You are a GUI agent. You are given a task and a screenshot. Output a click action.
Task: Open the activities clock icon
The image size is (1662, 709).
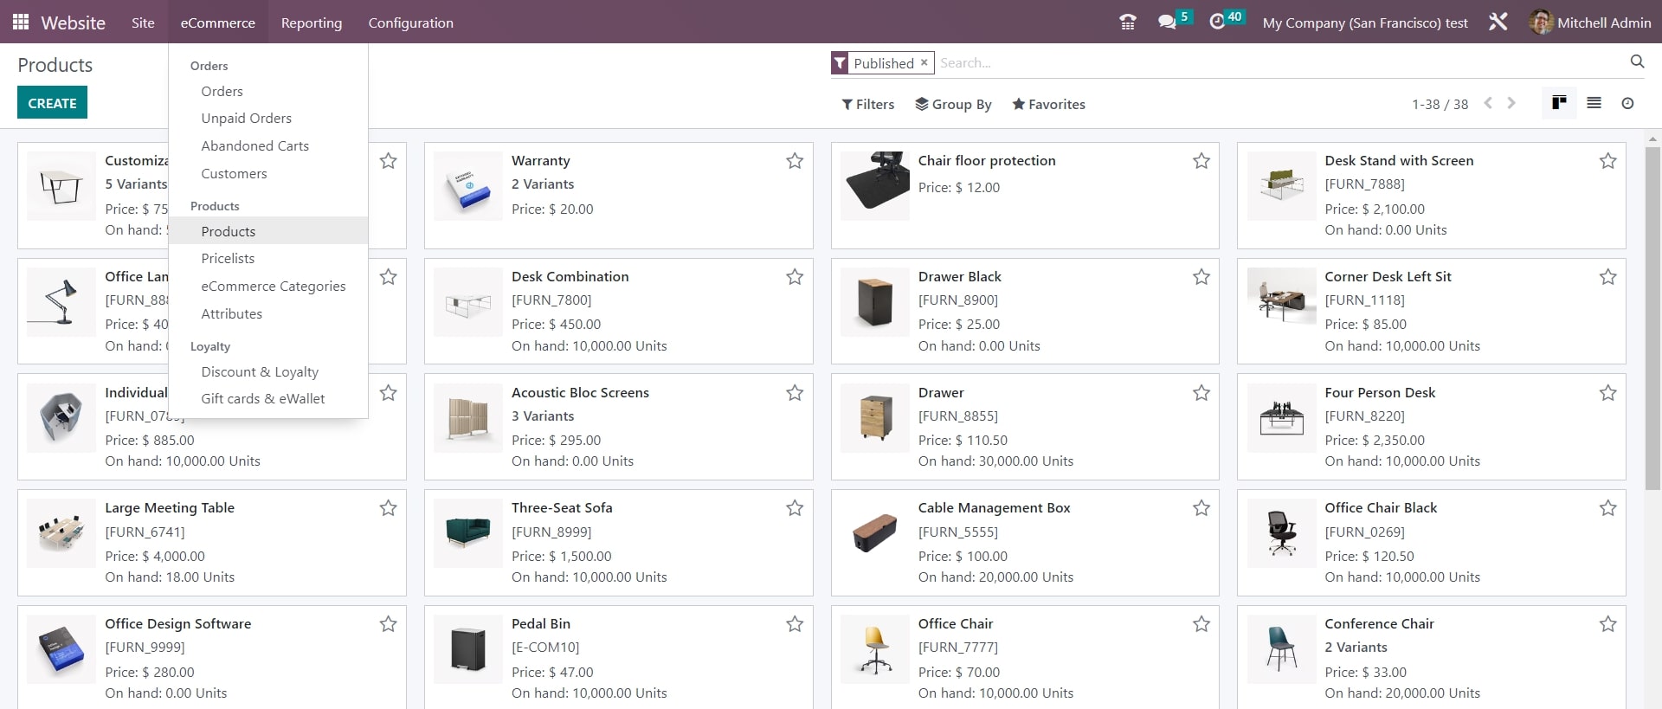point(1217,23)
